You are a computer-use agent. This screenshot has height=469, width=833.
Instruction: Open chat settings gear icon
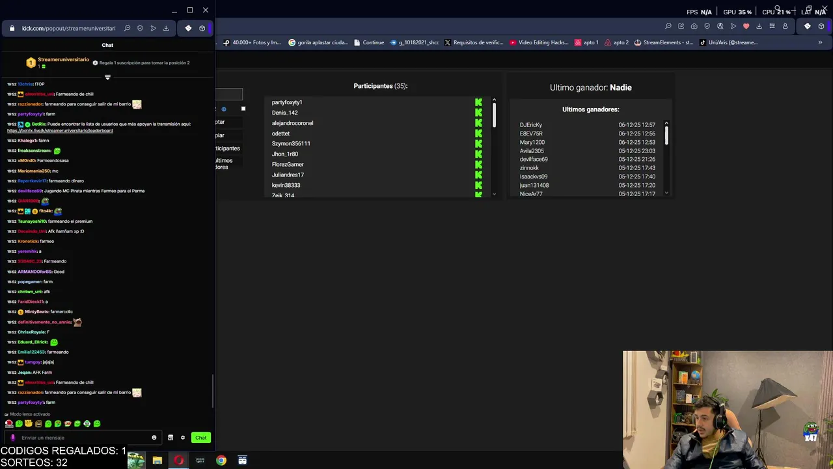[x=183, y=438]
